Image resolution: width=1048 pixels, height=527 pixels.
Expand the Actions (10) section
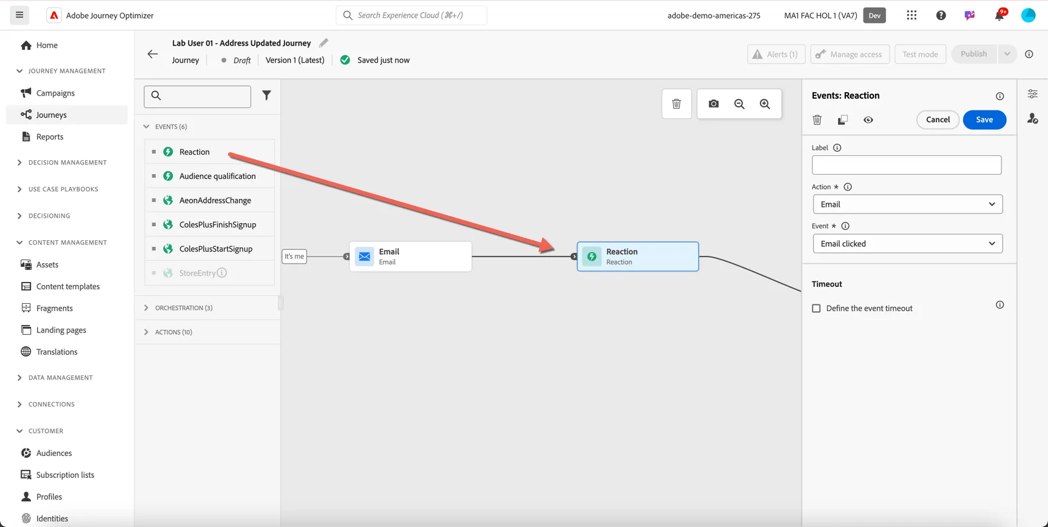[146, 332]
